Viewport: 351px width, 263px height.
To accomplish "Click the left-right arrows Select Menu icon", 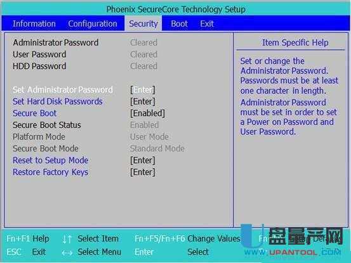I will pos(67,253).
